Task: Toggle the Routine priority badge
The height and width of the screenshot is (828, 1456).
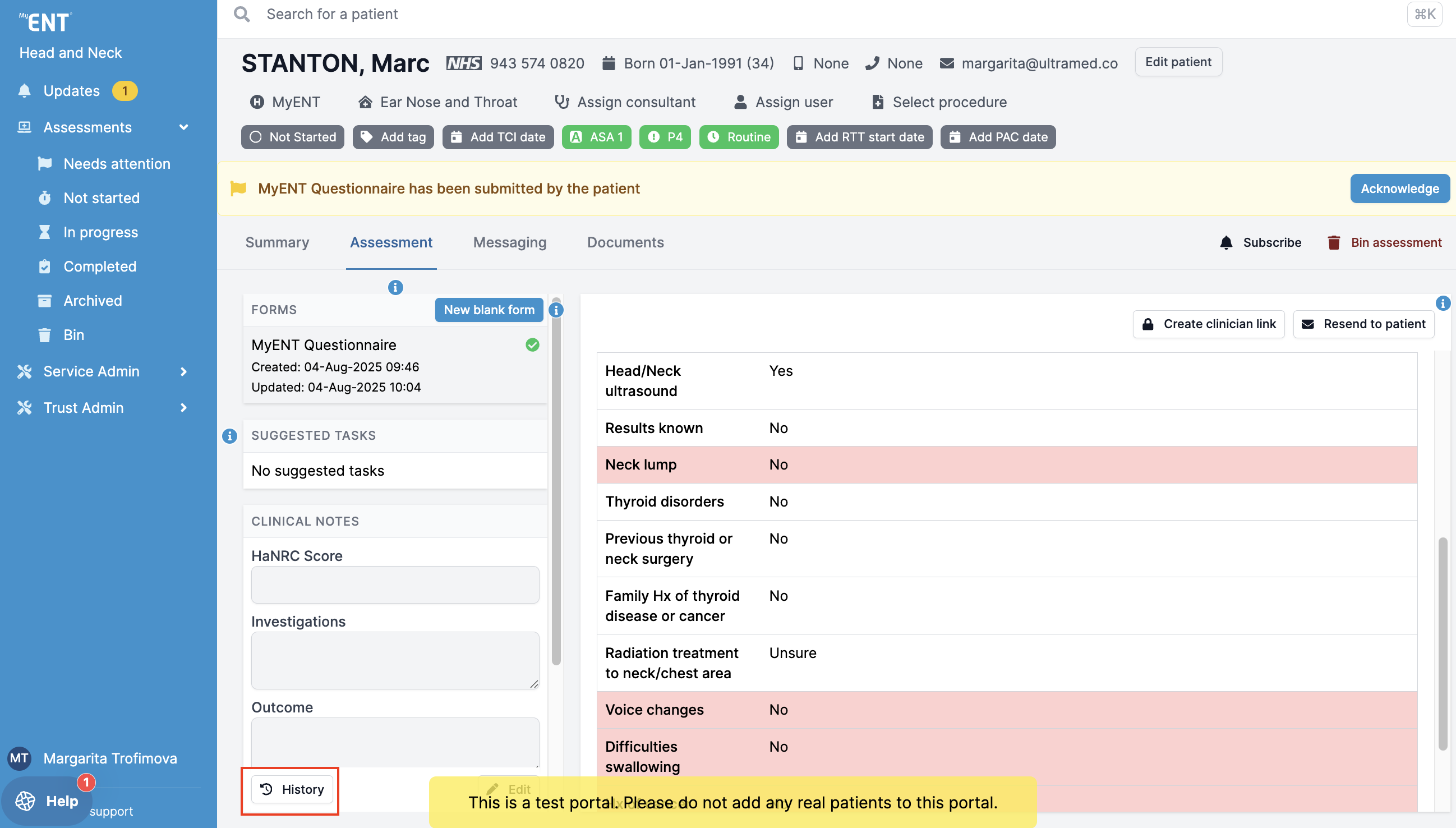Action: [739, 137]
